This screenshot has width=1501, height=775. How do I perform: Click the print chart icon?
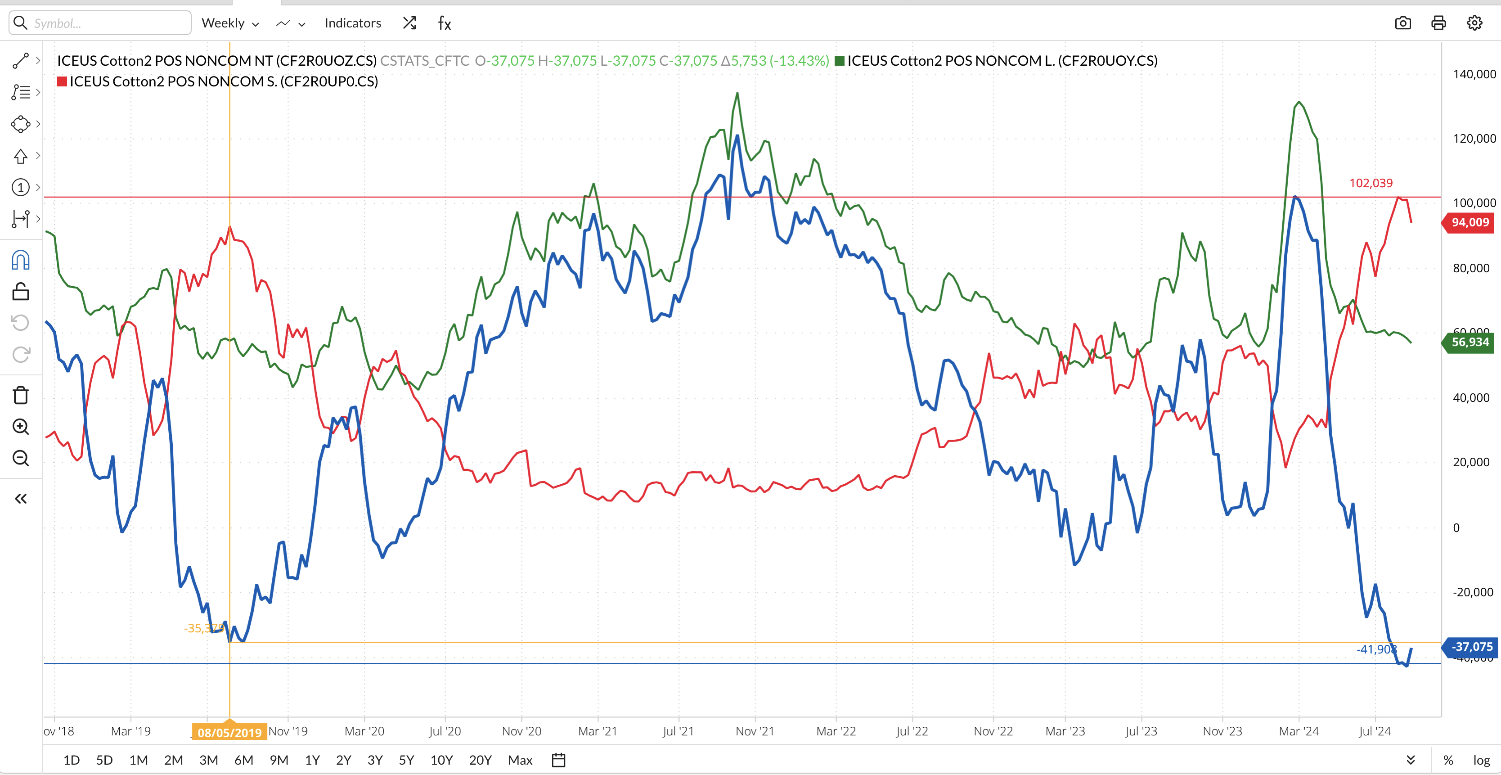(x=1438, y=23)
